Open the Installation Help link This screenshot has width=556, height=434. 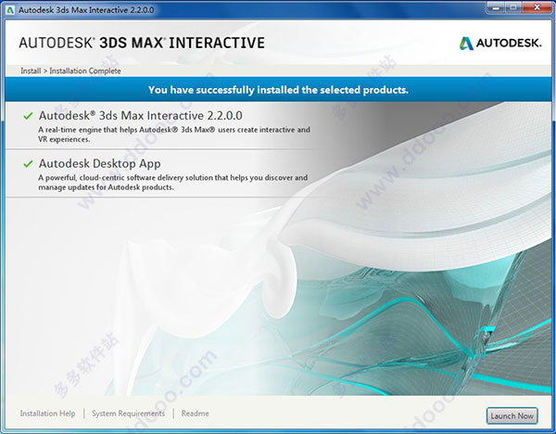(47, 414)
